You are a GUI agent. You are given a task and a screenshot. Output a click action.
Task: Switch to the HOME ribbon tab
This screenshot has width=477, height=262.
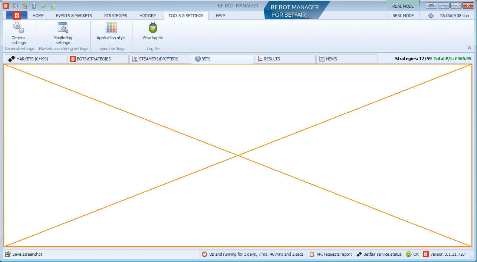(38, 16)
